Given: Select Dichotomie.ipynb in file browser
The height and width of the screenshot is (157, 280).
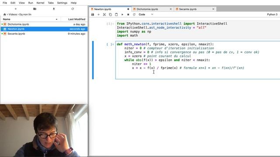Looking at the screenshot, I should pyautogui.click(x=44, y=24).
